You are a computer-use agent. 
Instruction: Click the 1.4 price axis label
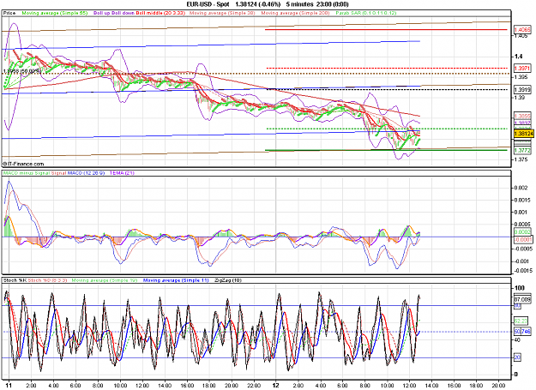tap(519, 57)
